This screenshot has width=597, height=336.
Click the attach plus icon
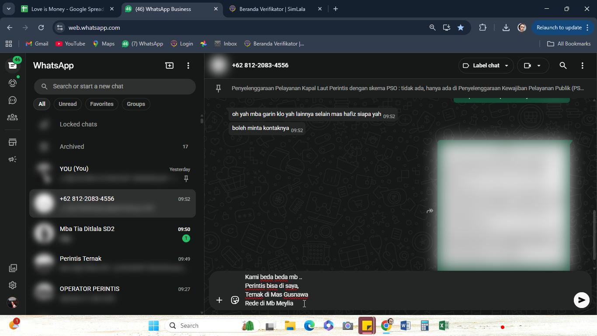click(219, 300)
